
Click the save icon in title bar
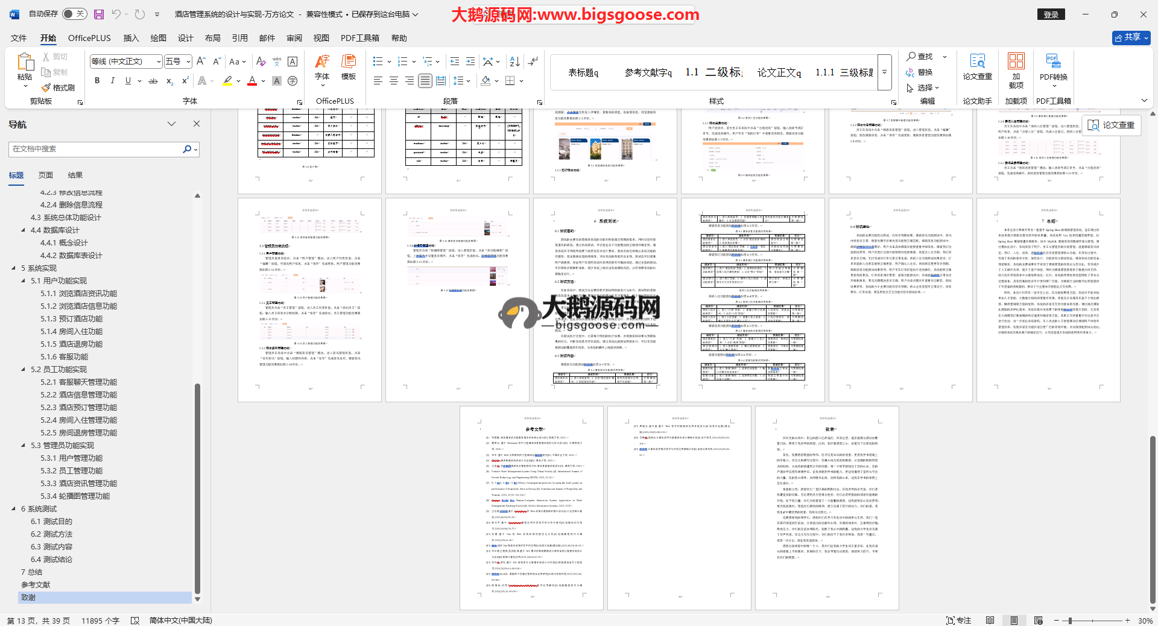[99, 14]
